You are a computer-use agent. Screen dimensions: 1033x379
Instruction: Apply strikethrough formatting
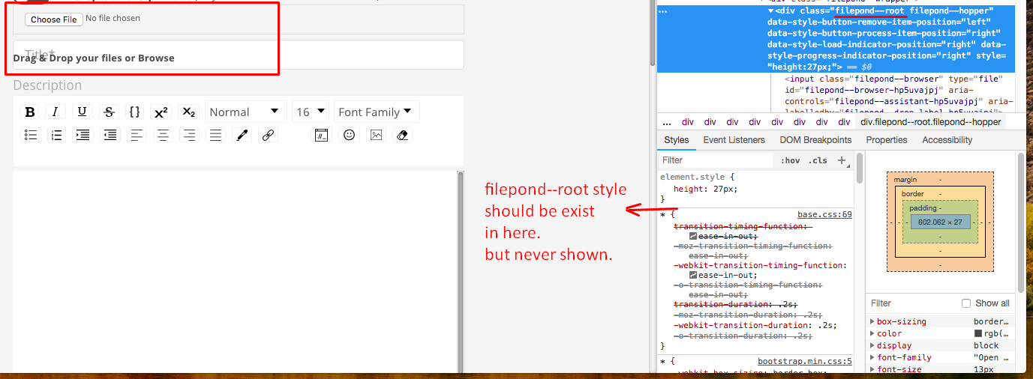point(109,112)
